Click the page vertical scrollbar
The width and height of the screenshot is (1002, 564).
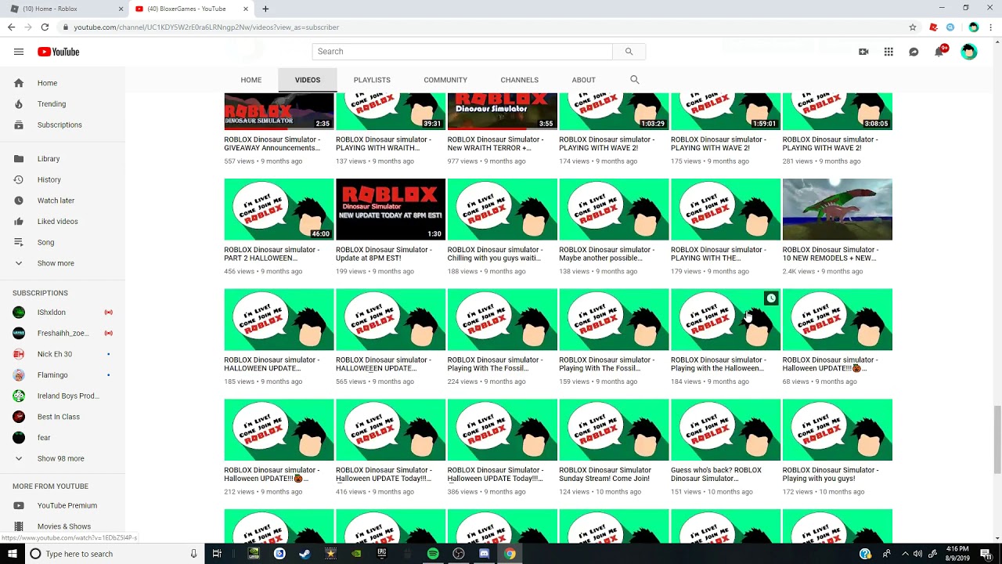pyautogui.click(x=997, y=439)
